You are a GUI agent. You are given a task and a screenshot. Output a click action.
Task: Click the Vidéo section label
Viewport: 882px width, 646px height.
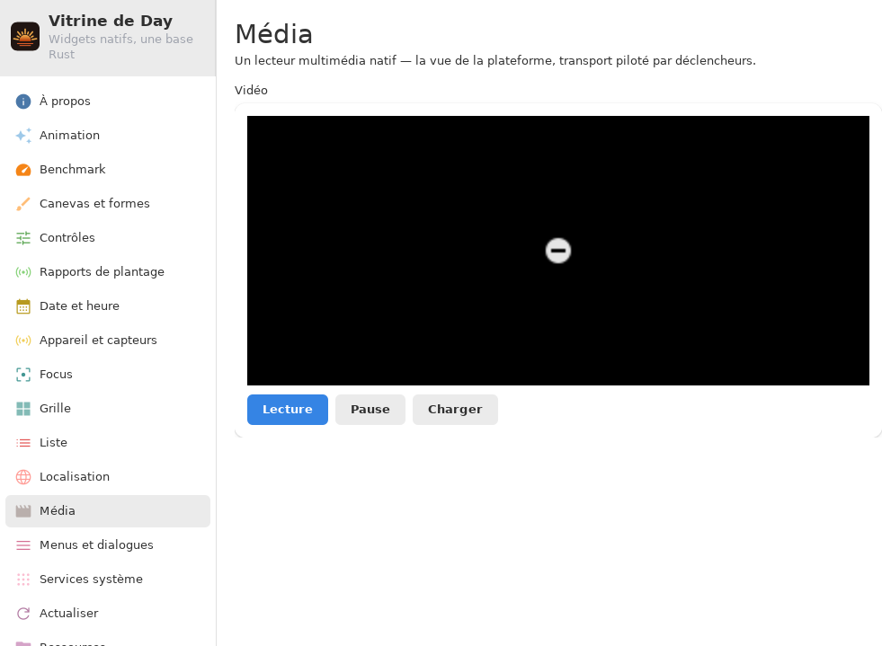251,91
